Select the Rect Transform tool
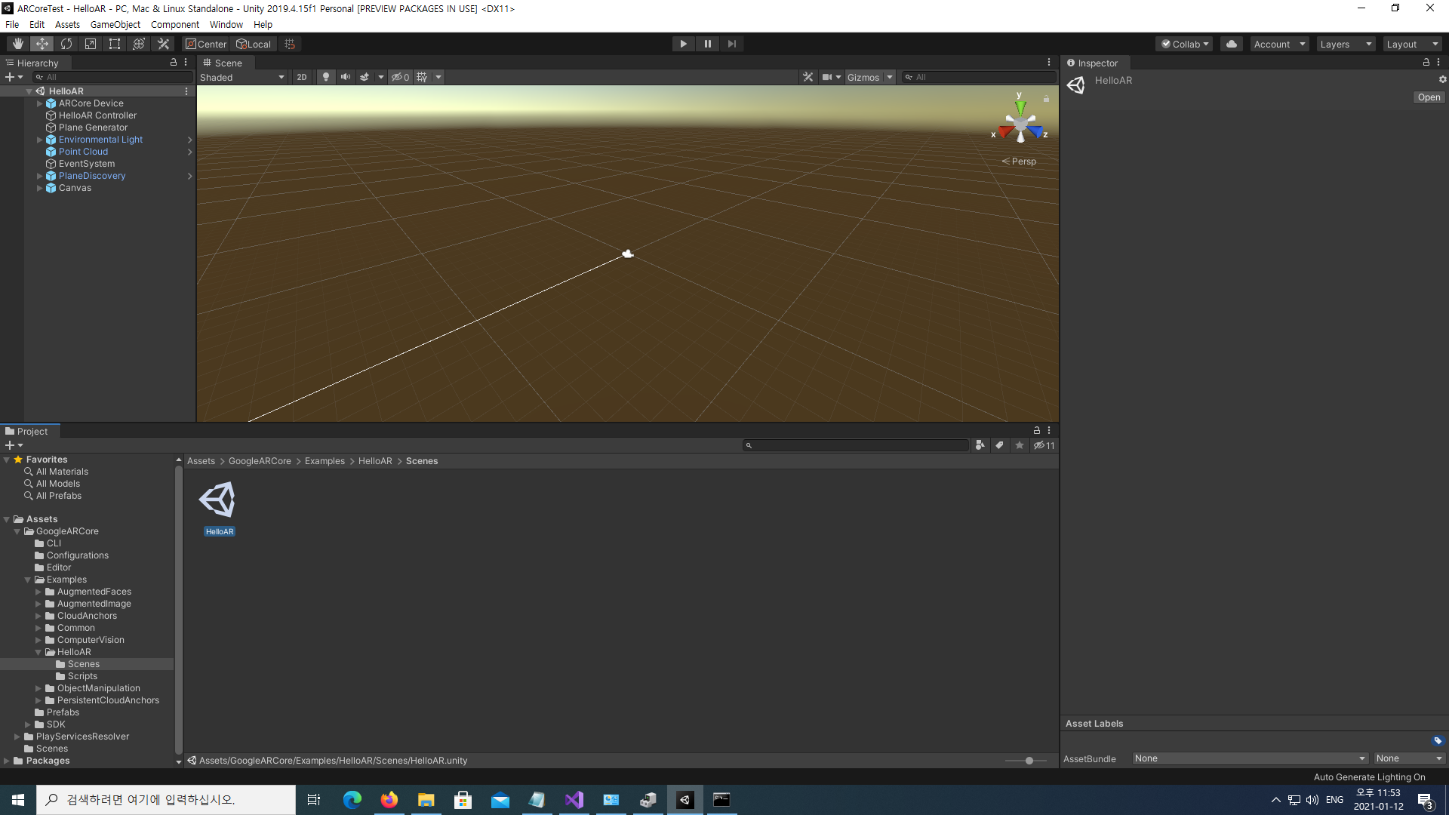Viewport: 1449px width, 815px height. click(115, 44)
